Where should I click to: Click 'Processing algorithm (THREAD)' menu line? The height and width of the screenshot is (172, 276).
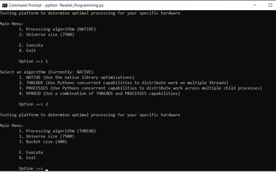(x=57, y=131)
